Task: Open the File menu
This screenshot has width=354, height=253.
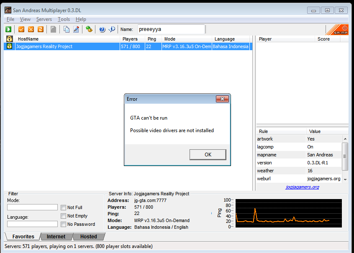Action: pos(10,19)
